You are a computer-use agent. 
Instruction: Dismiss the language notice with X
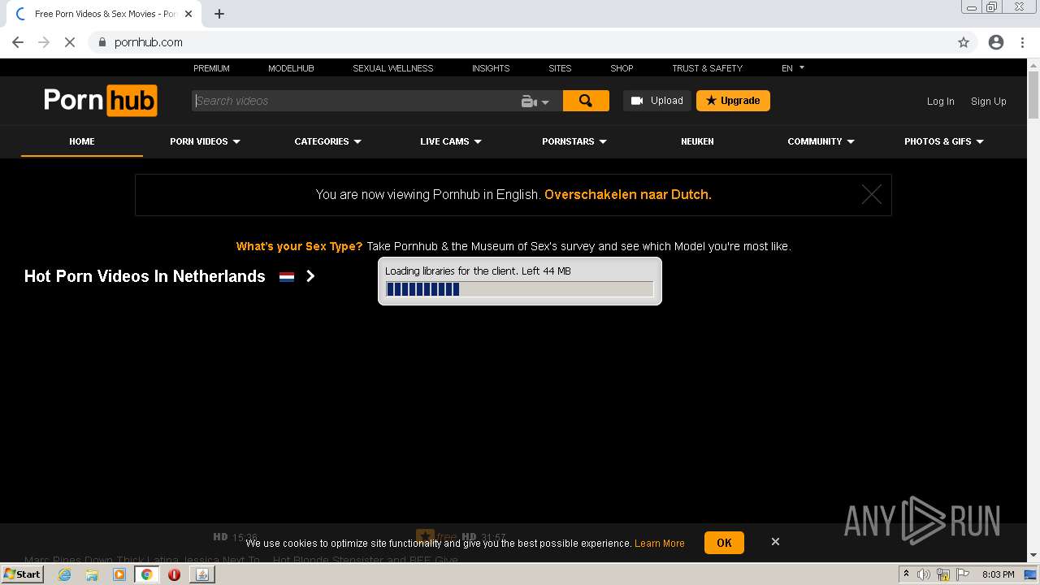(872, 194)
